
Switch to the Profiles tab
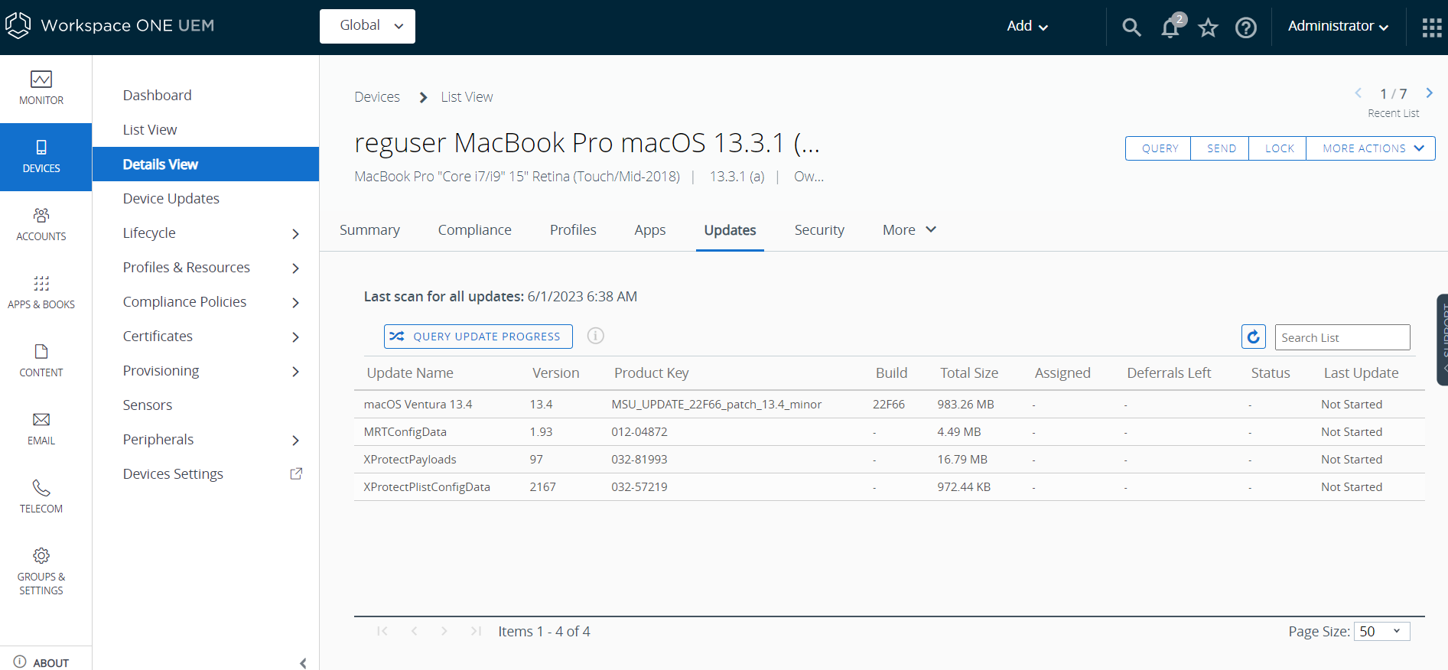tap(573, 230)
